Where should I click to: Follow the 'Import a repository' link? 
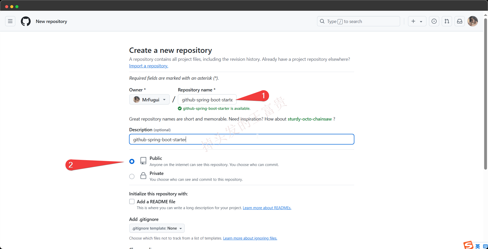point(148,66)
